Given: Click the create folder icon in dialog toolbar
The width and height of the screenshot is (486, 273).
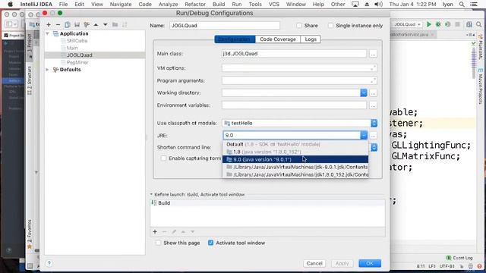Looking at the screenshot, I should tap(115, 24).
